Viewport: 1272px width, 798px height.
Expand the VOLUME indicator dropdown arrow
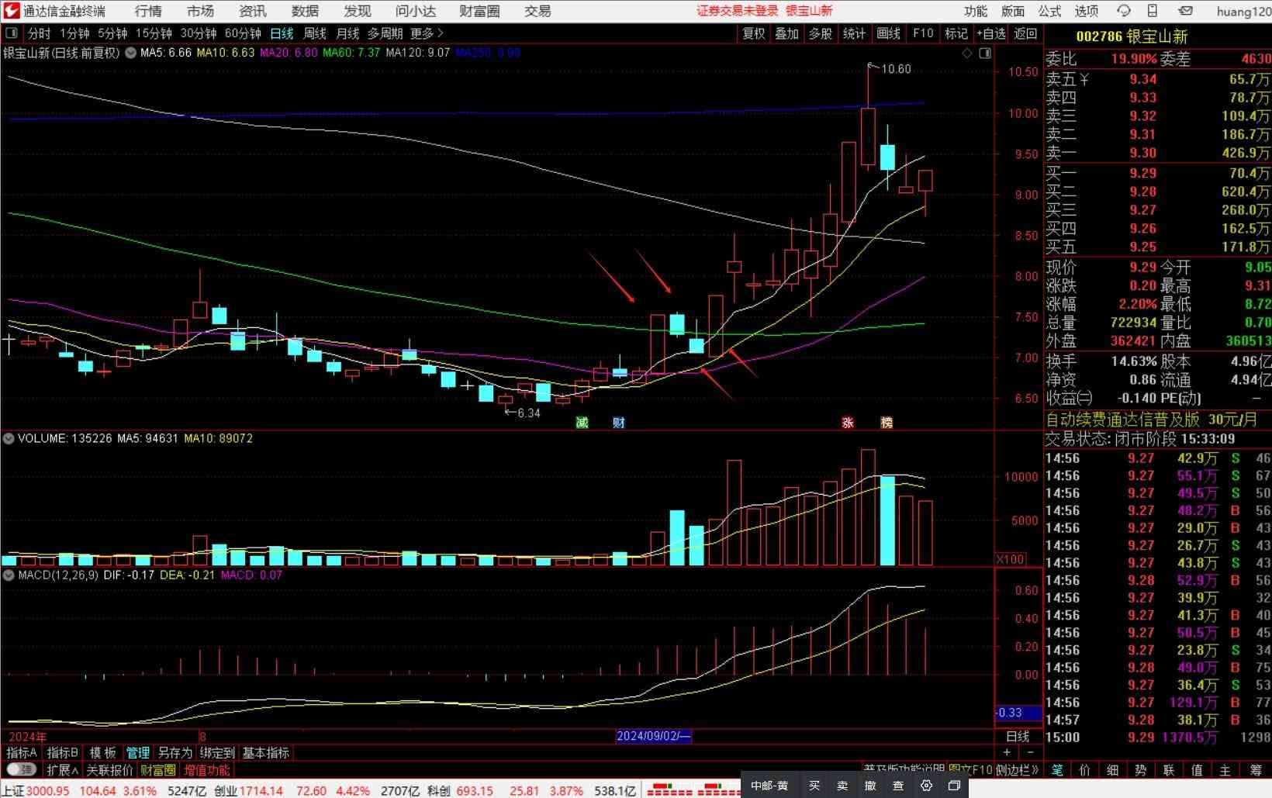[9, 439]
